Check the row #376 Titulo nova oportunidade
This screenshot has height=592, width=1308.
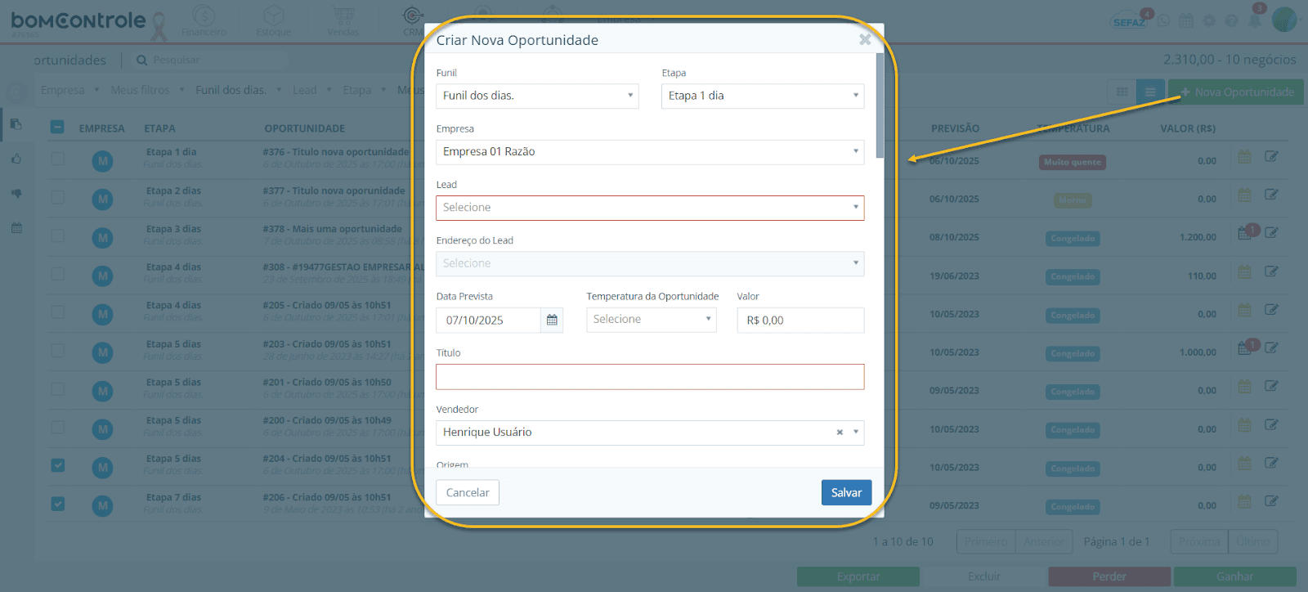[57, 159]
